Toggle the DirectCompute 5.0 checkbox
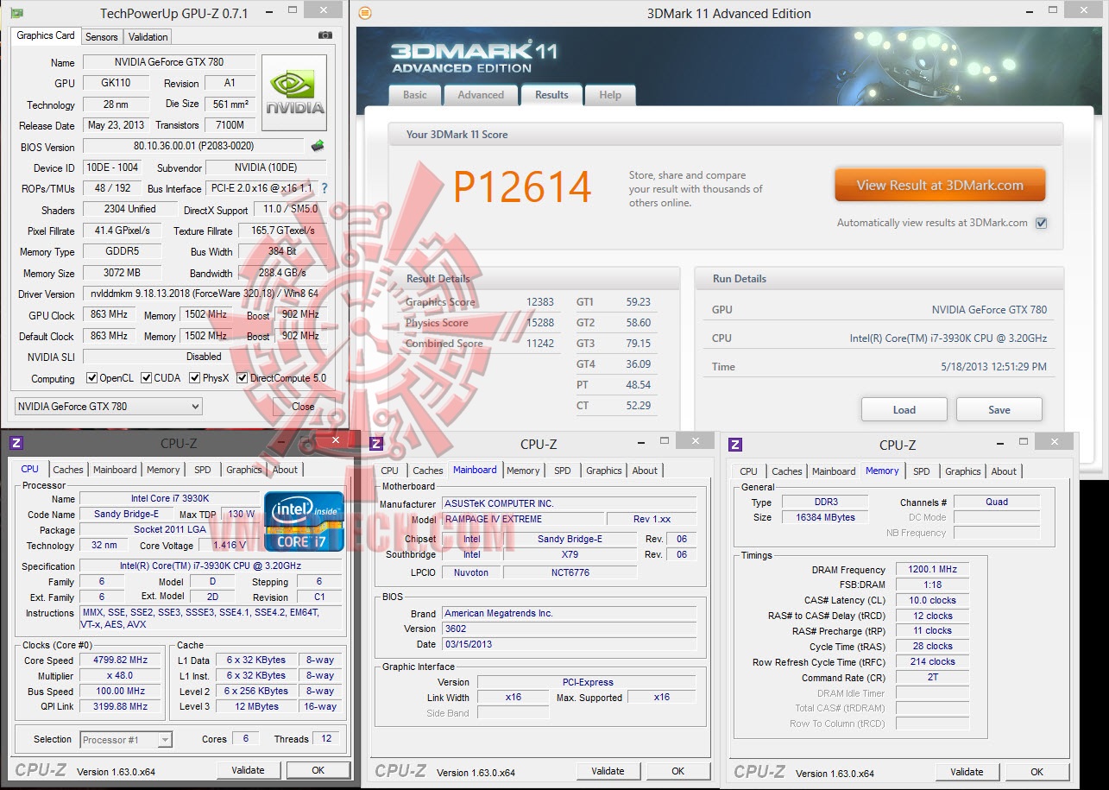 (243, 378)
